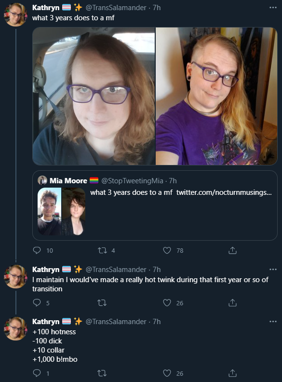Share the +100 hotness tweet
This screenshot has height=382, width=282.
[x=232, y=373]
